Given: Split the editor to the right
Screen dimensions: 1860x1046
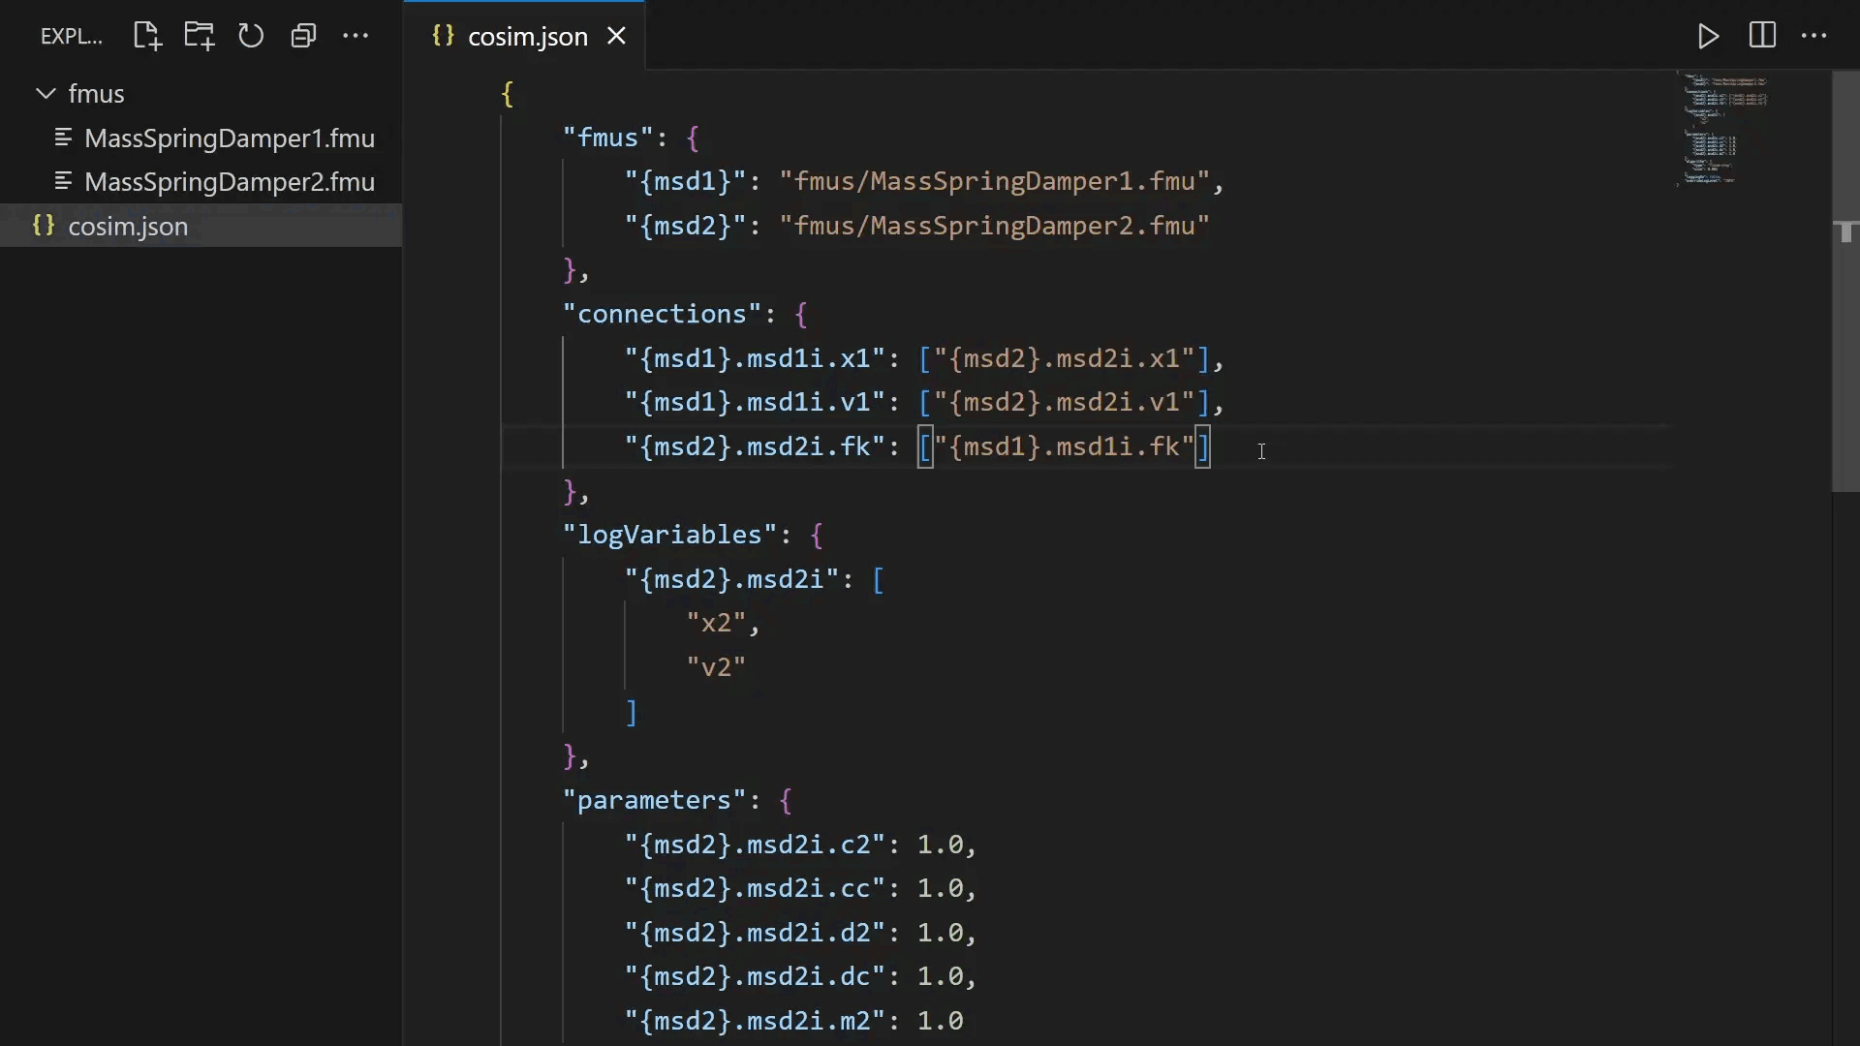Looking at the screenshot, I should click(x=1762, y=37).
